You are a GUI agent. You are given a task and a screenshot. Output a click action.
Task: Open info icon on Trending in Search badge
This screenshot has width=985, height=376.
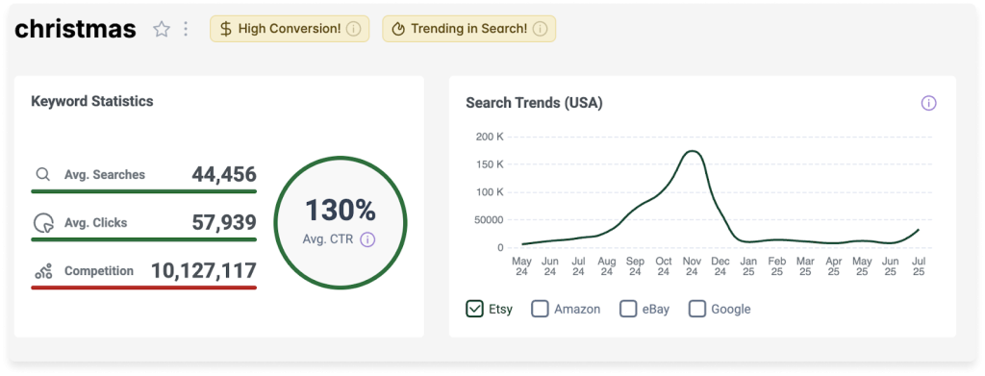pyautogui.click(x=541, y=29)
